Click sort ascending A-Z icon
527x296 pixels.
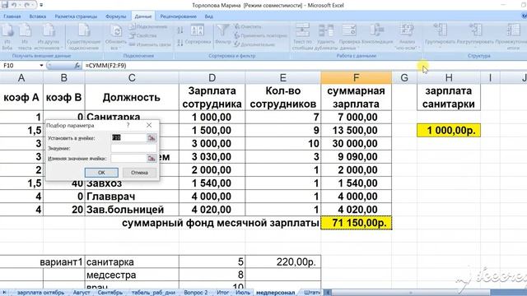point(180,30)
